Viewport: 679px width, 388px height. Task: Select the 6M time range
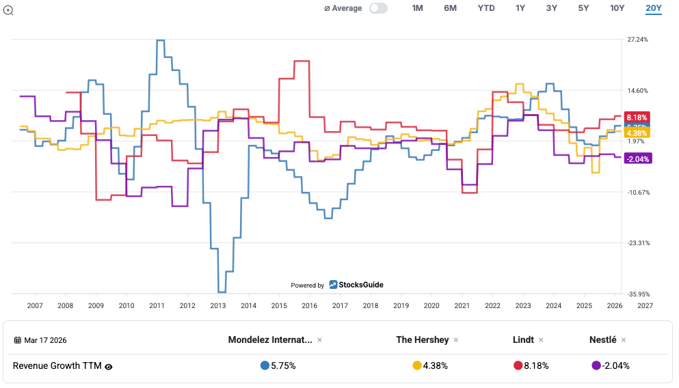450,8
